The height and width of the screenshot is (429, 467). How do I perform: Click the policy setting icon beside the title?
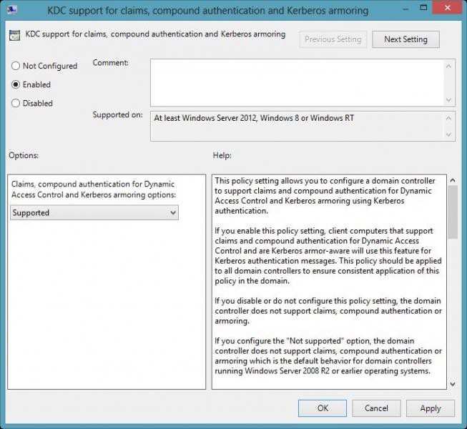(x=14, y=35)
